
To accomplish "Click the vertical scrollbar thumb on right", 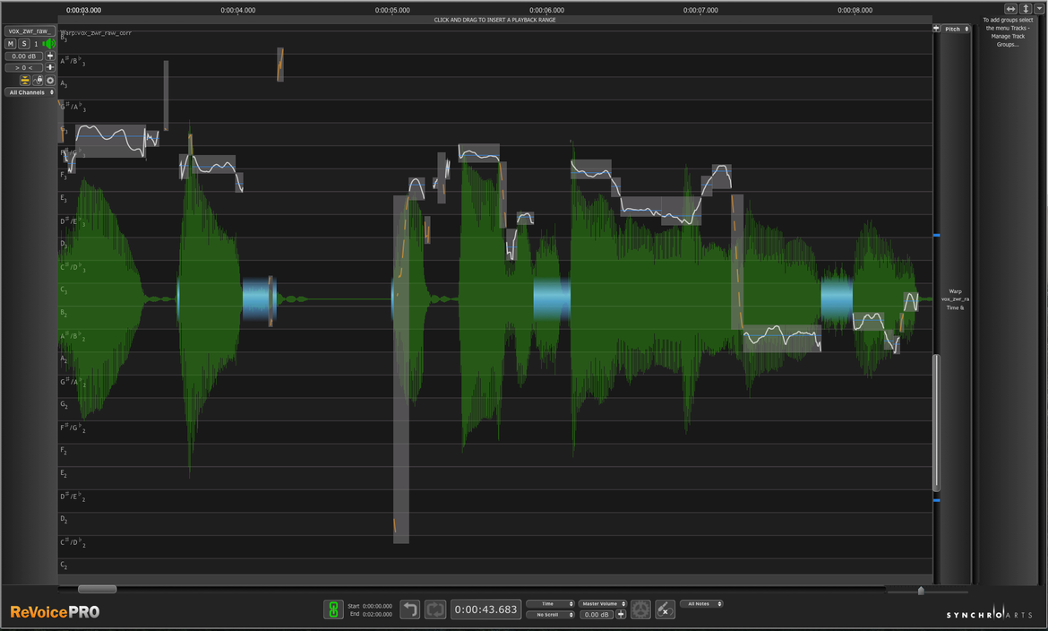I will pyautogui.click(x=936, y=421).
